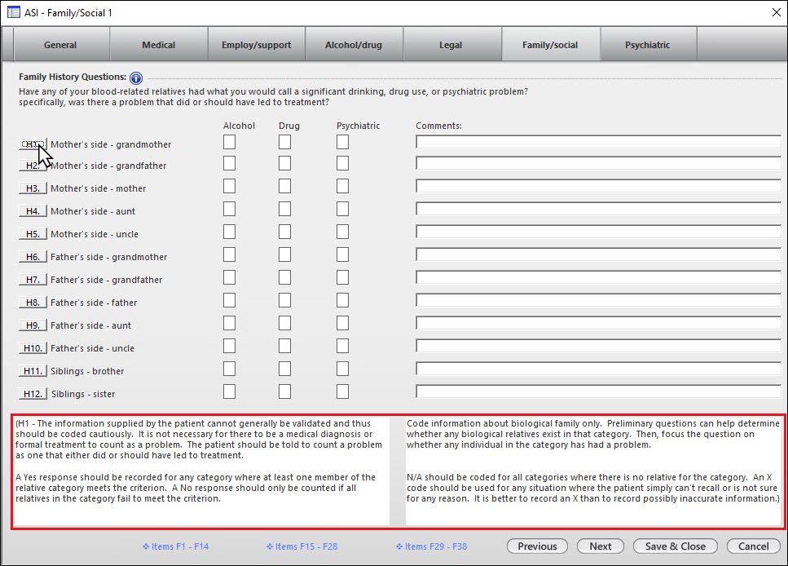Image resolution: width=788 pixels, height=566 pixels.
Task: Check Drug box for Father's side father
Action: (284, 300)
